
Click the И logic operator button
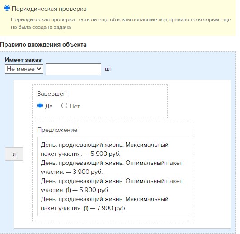pos(14,154)
